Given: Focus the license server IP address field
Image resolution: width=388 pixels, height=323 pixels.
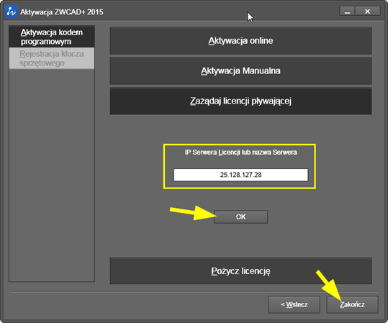Looking at the screenshot, I should coord(240,175).
